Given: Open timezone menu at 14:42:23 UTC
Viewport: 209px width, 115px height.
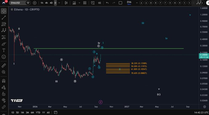Looking at the screenshot, I should click(201, 113).
